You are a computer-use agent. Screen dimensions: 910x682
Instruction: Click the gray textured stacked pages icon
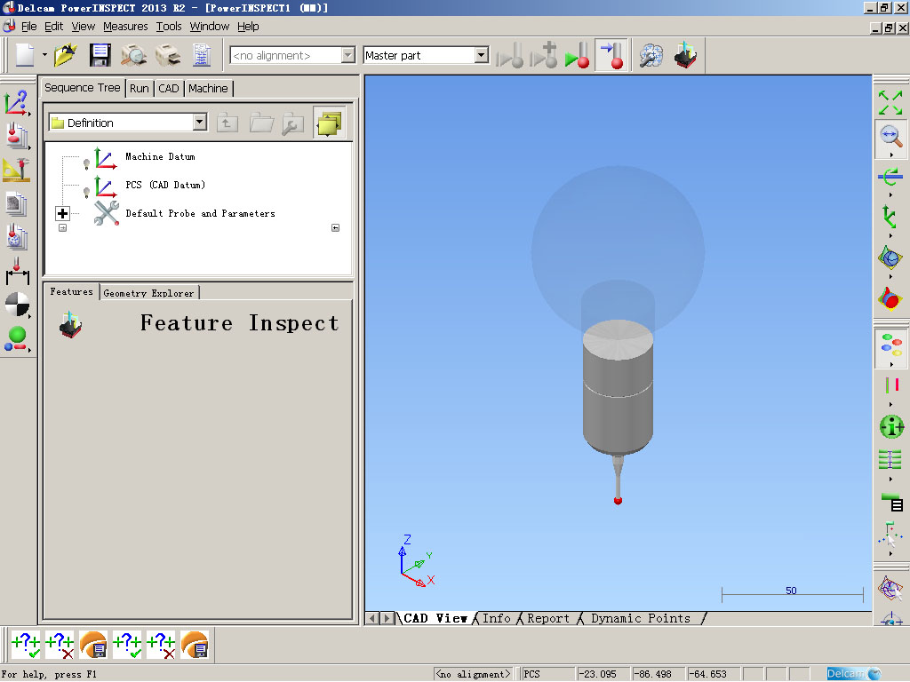pos(16,203)
